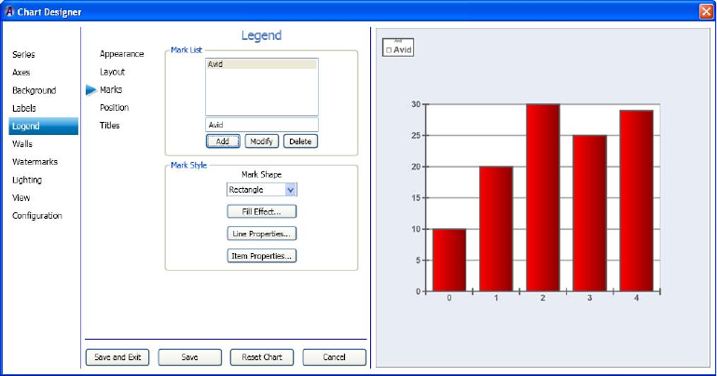717x376 pixels.
Task: Click the bar at category 4
Action: (637, 201)
